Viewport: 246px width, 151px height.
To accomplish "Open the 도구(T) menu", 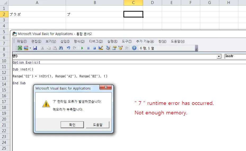I will click(127, 41).
